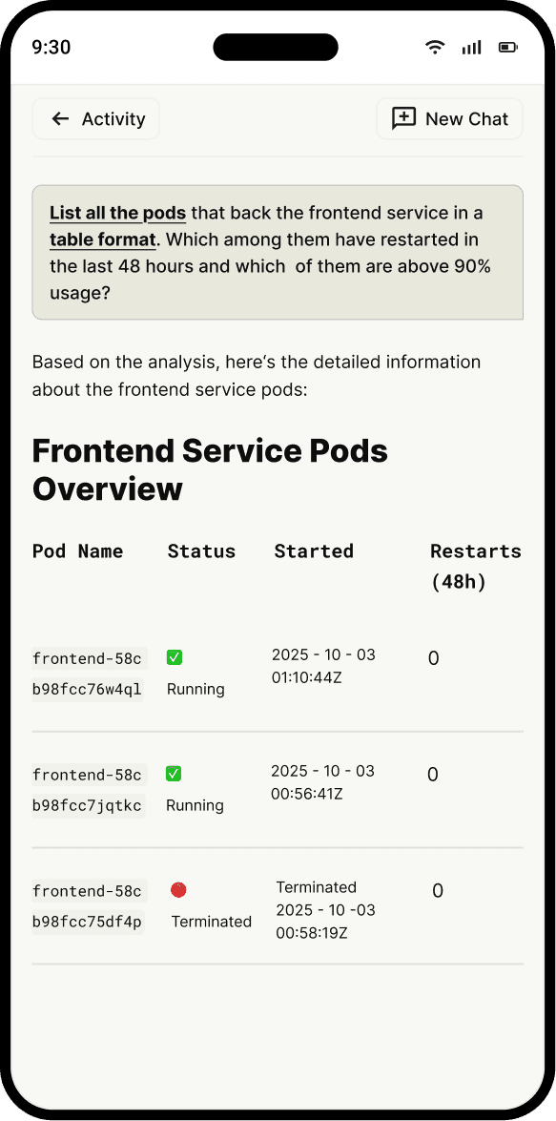Select the Restarts (48h) column header

(x=475, y=565)
